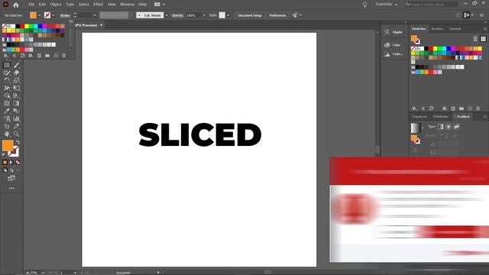Image resolution: width=489 pixels, height=275 pixels.
Task: Choose Radial gradient type
Action: coord(449,127)
